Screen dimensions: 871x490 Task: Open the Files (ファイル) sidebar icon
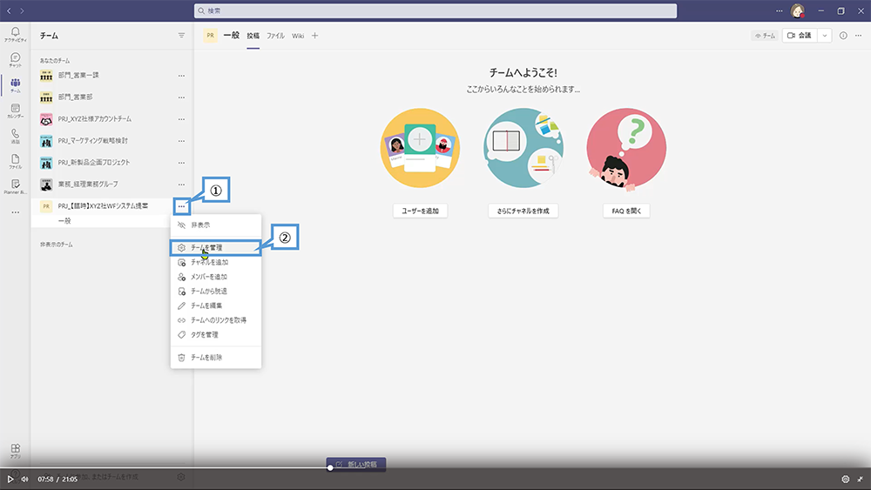15,161
